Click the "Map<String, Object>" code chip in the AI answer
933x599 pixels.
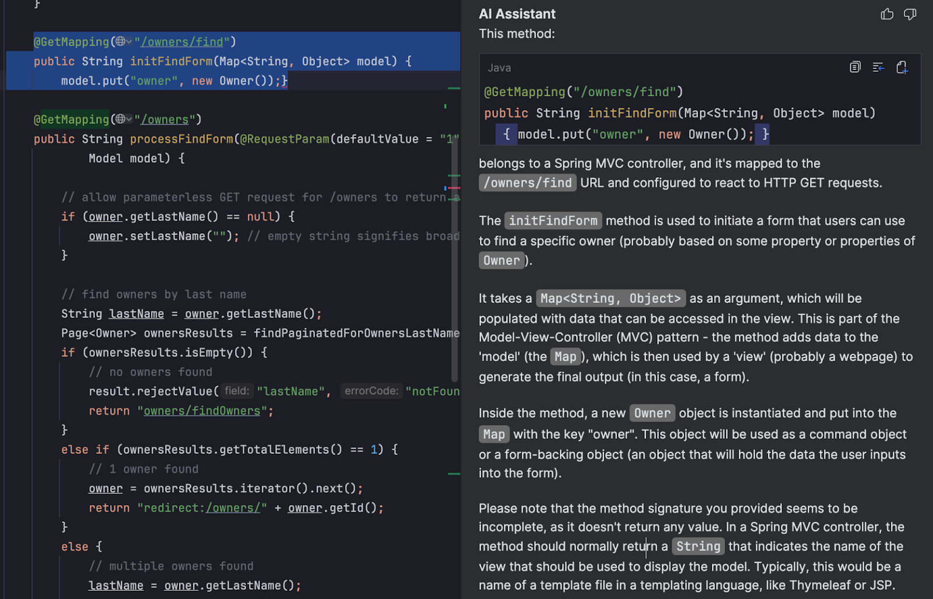point(611,299)
